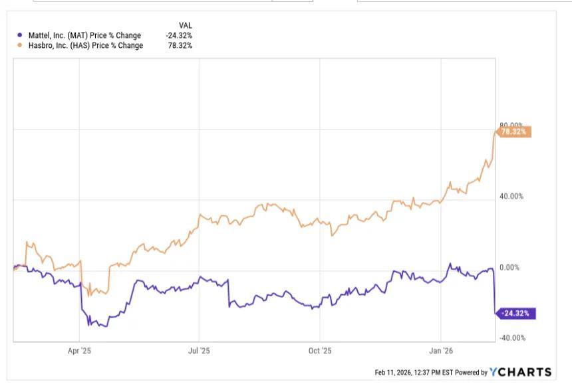572x392 pixels.
Task: Click the Oct '25 x-axis label
Action: coord(320,351)
